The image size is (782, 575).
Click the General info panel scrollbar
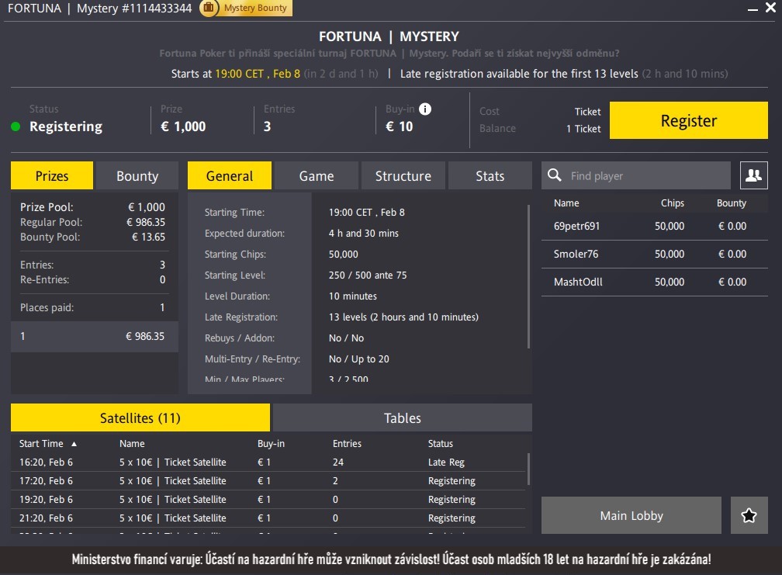(x=528, y=277)
